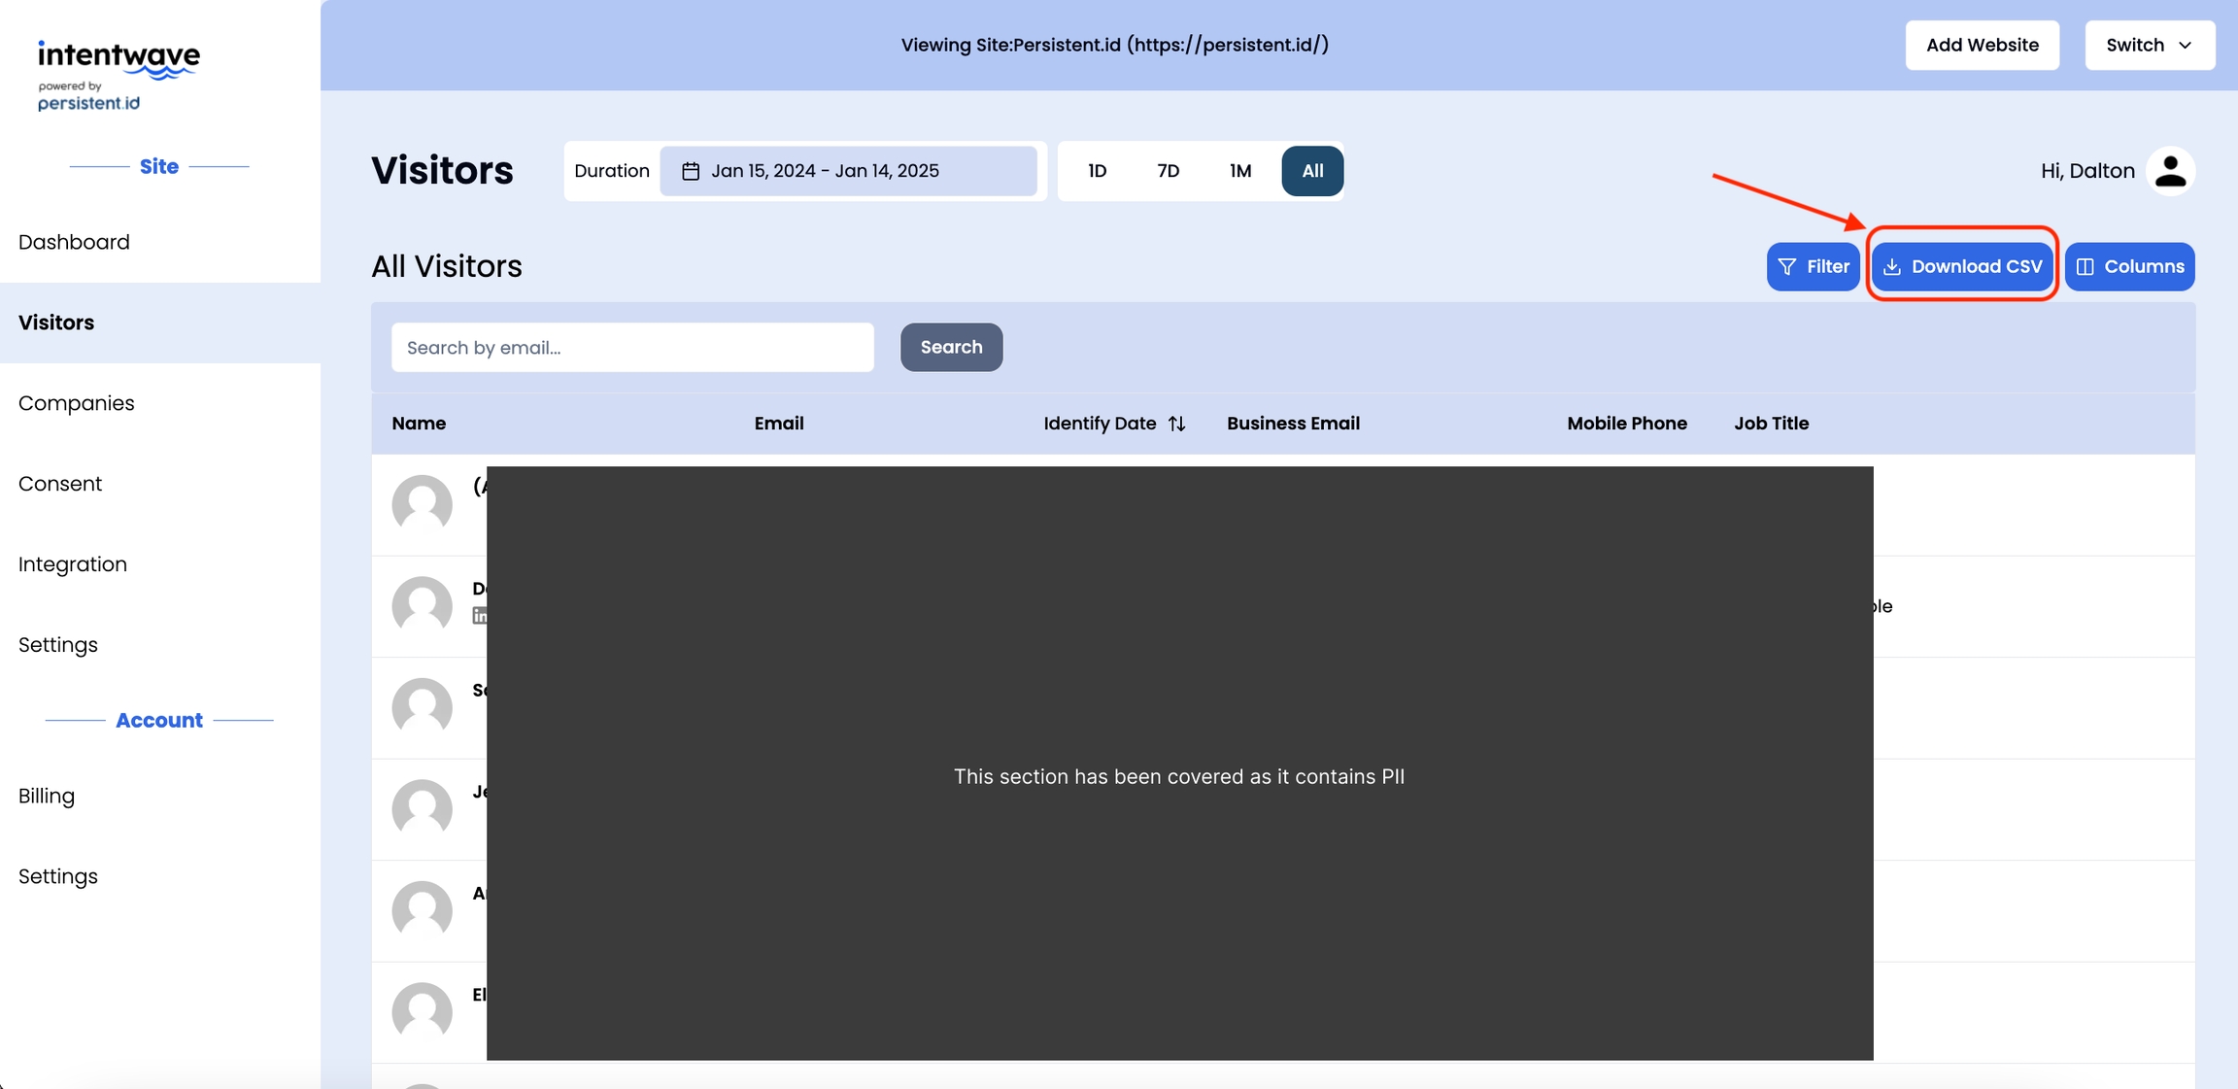Click the Add Website button
2238x1089 pixels.
coord(1982,45)
